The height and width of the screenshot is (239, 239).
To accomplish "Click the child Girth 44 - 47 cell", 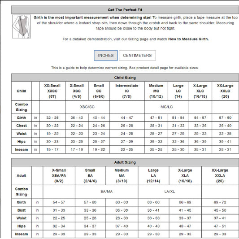I will (127, 117).
